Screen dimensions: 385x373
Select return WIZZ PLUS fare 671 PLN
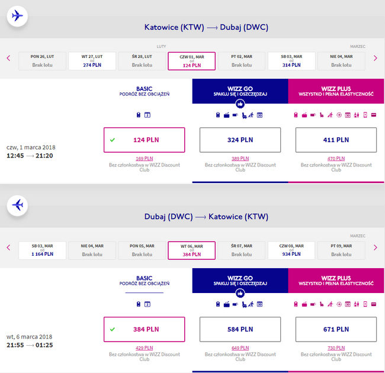click(x=336, y=329)
